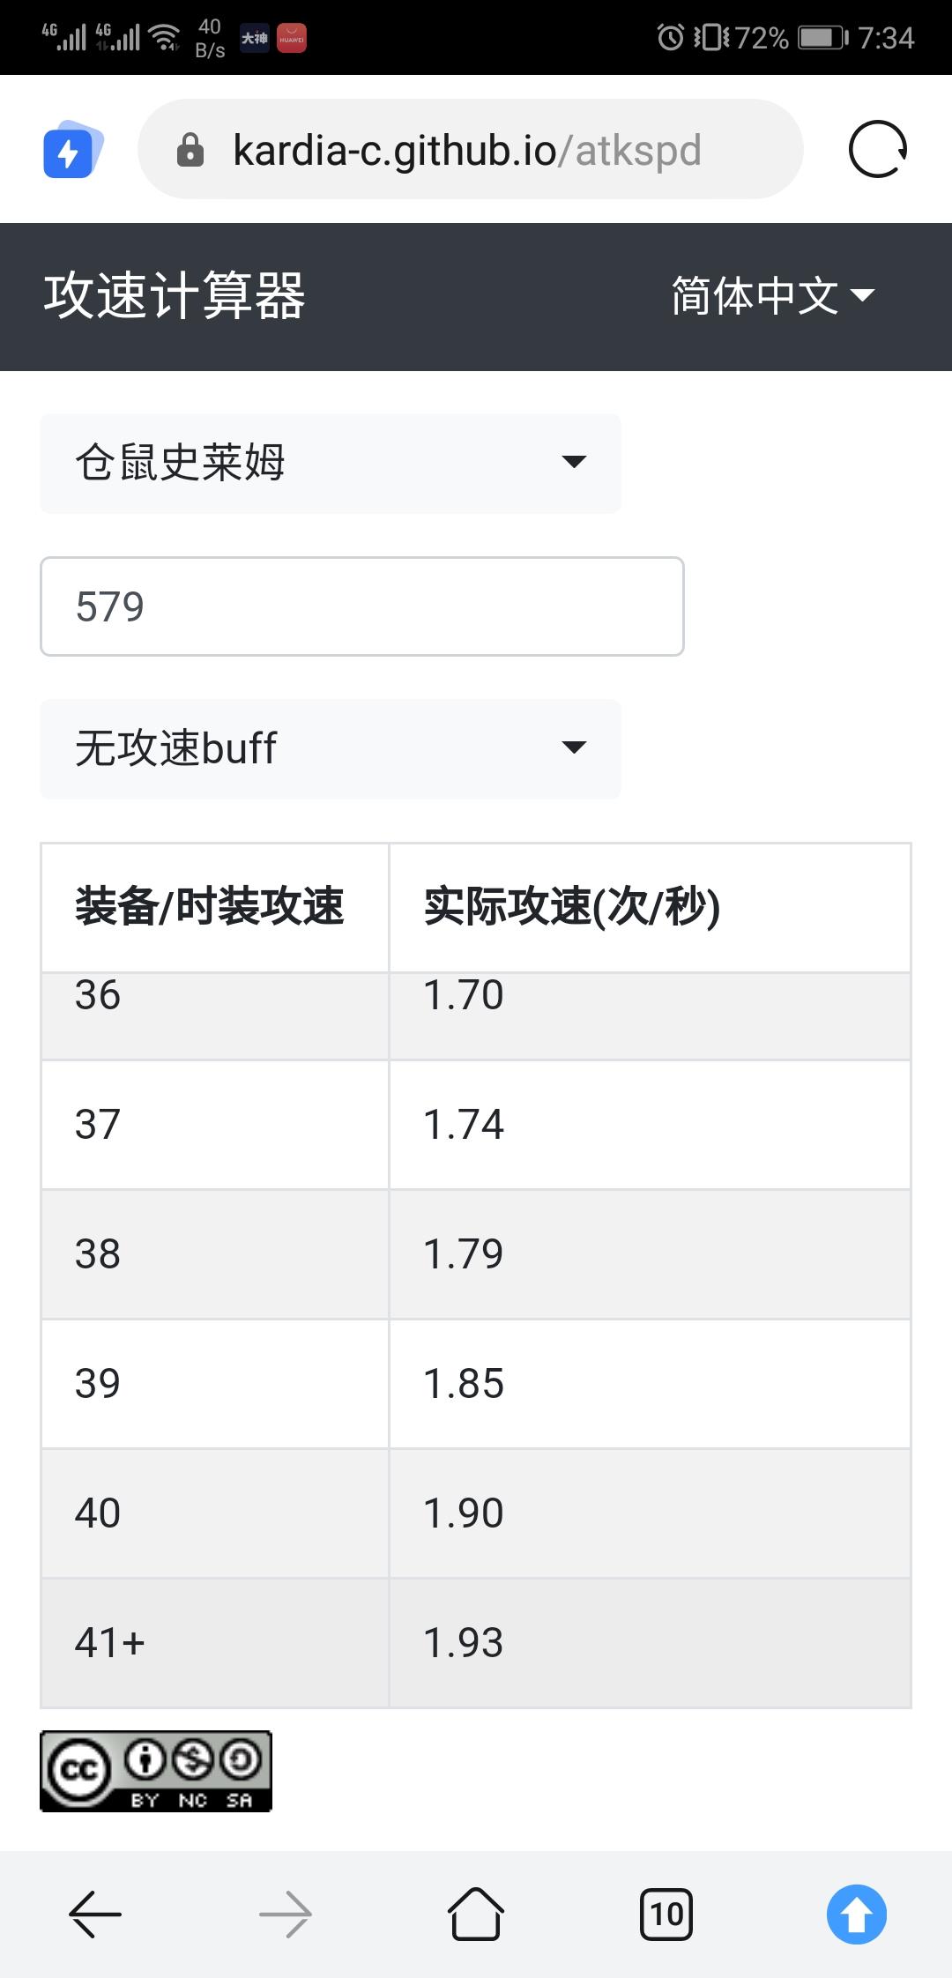Tap the blue scroll-to-top arrow button
Viewport: 952px width, 1978px height.
click(x=857, y=1914)
